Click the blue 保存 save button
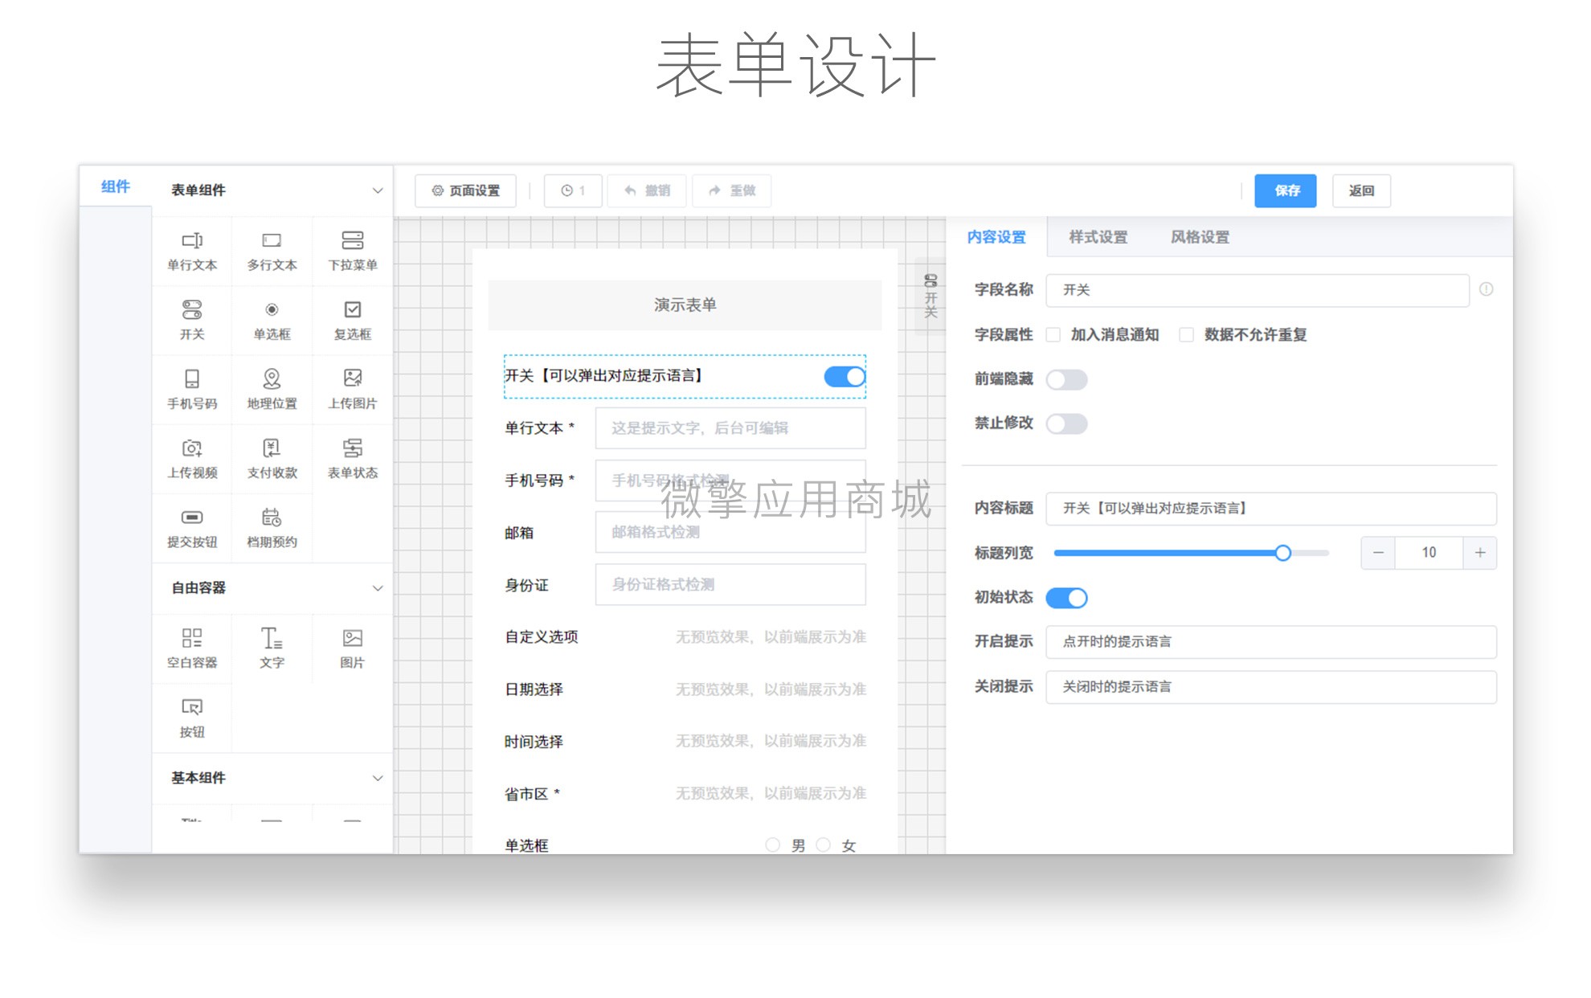Image resolution: width=1591 pixels, height=998 pixels. click(x=1286, y=190)
